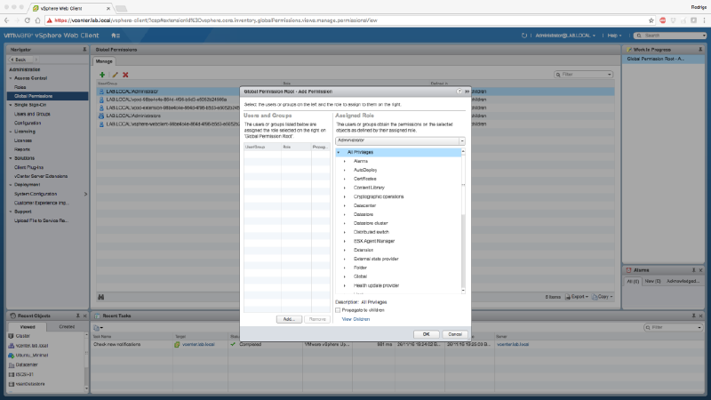This screenshot has width=711, height=400.
Task: Open the Assigned Role Administrator dropdown
Action: (x=462, y=140)
